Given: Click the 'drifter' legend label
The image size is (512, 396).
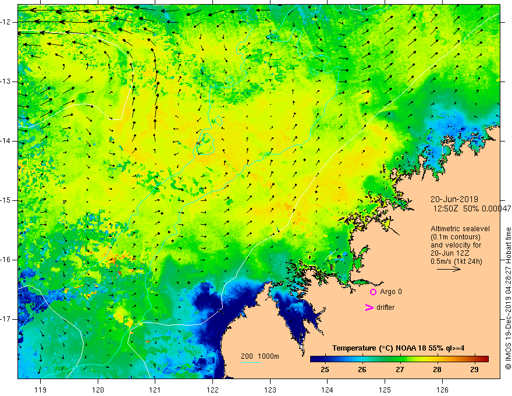Looking at the screenshot, I should [x=385, y=307].
